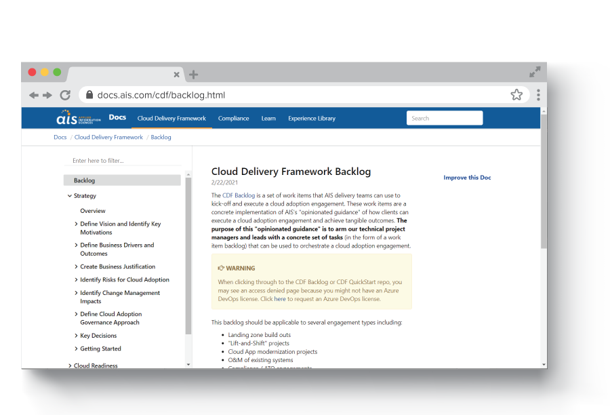Collapse the Strategy section chevron
Image resolution: width=610 pixels, height=415 pixels.
click(x=70, y=196)
